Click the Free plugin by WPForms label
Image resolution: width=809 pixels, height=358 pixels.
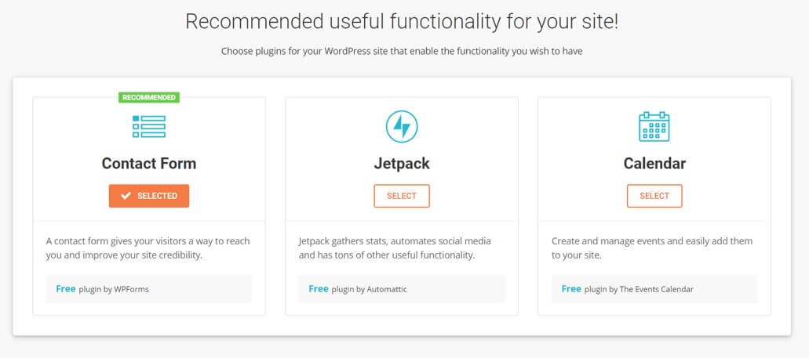coord(102,289)
